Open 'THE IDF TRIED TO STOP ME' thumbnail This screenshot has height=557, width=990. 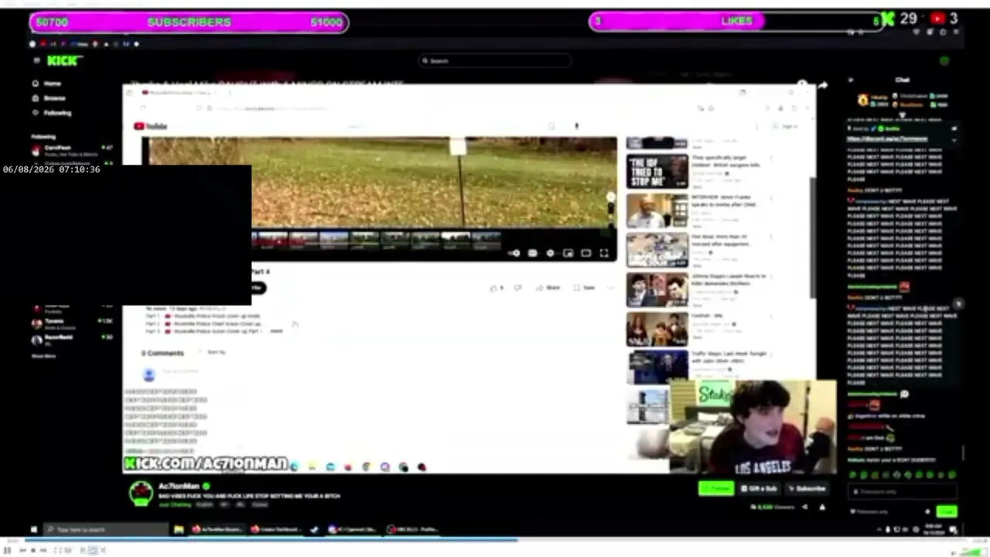tap(657, 172)
